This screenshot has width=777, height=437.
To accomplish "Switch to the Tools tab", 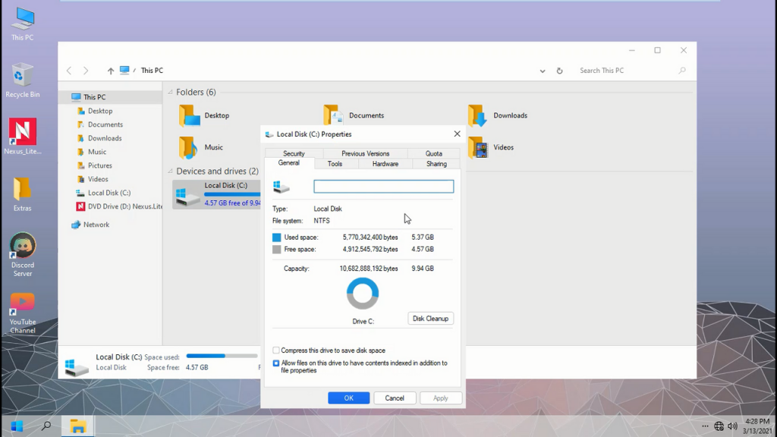I will point(335,163).
